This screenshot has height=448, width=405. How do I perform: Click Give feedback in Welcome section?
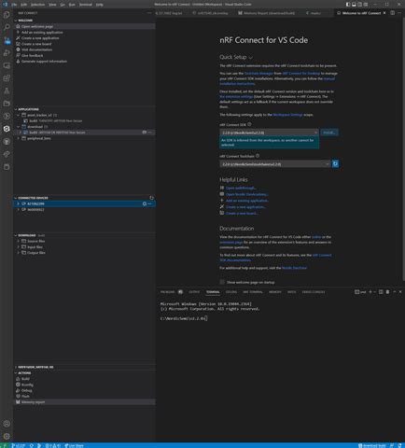coord(33,55)
